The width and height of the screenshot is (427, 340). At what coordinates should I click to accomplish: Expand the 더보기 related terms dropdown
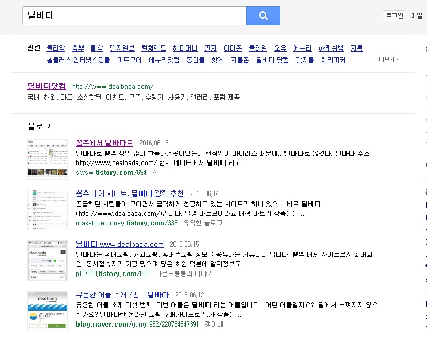(x=388, y=59)
